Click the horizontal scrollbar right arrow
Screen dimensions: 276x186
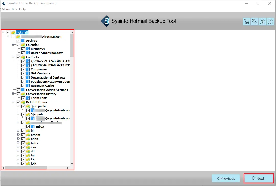pos(67,168)
